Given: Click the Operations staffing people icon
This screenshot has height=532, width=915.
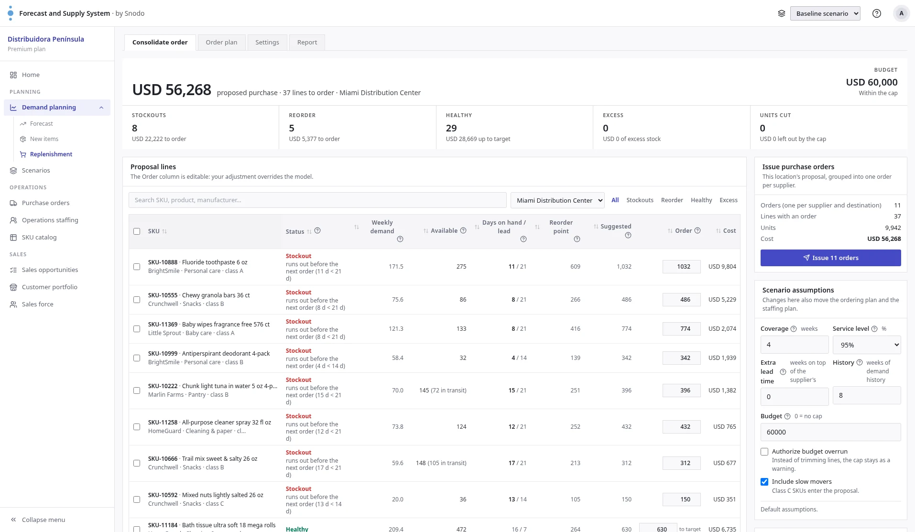Looking at the screenshot, I should [x=13, y=220].
